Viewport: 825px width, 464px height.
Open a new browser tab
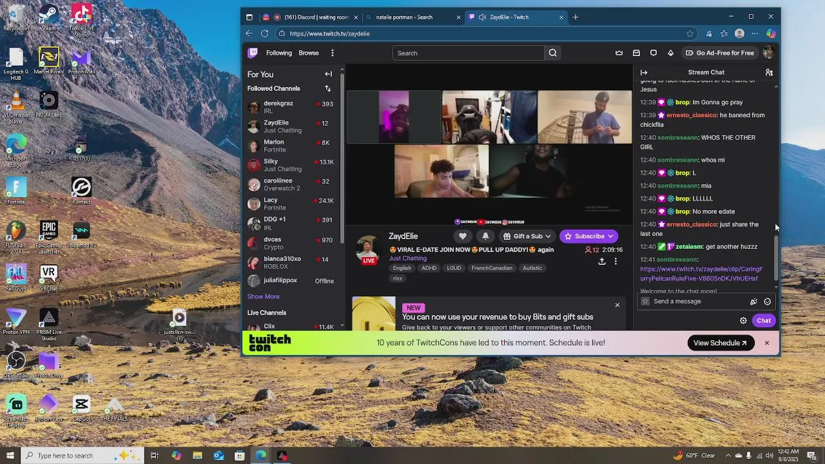[576, 17]
